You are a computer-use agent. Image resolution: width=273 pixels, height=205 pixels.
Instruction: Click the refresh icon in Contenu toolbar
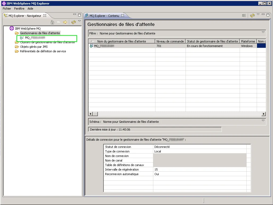click(252, 16)
